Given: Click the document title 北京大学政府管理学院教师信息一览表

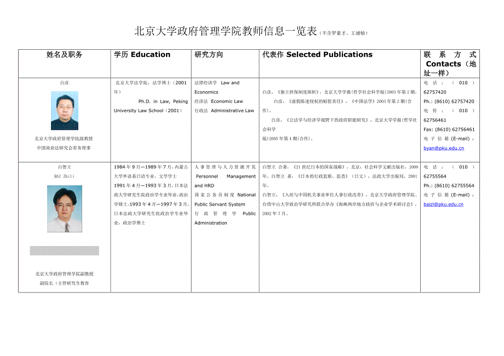Looking at the screenshot, I should [226, 32].
